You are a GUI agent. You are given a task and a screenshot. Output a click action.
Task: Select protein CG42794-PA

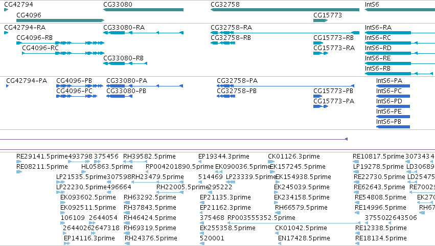27,81
